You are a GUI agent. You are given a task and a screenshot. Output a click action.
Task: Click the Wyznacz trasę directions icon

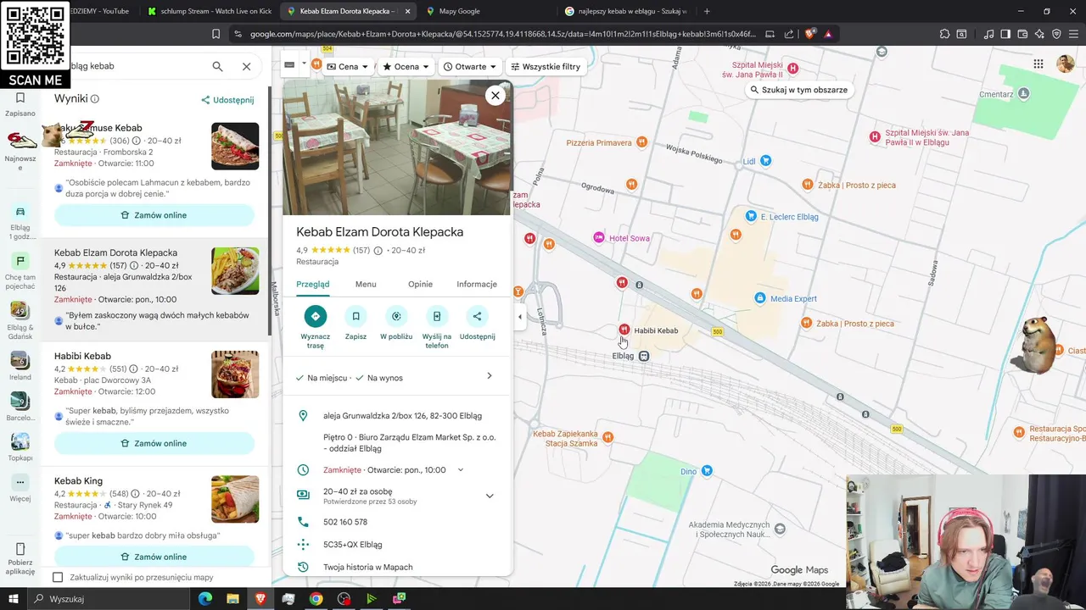315,316
